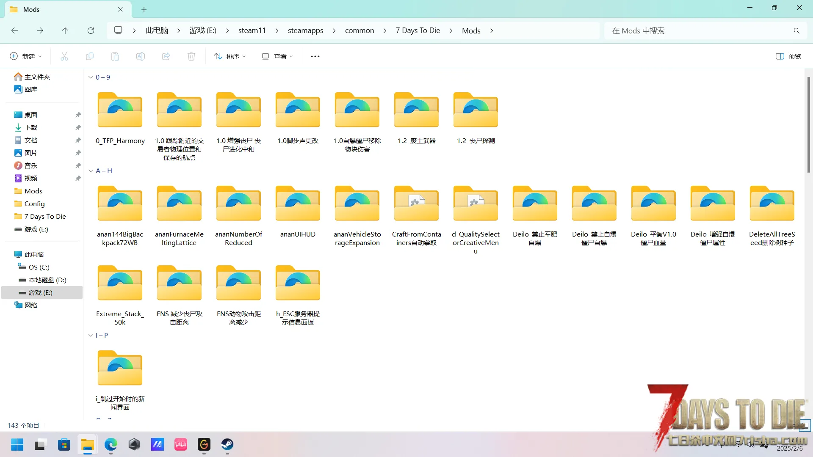Screen dimensions: 813x457
Task: Click 7 Days To Die breadcrumb
Action: [x=418, y=30]
